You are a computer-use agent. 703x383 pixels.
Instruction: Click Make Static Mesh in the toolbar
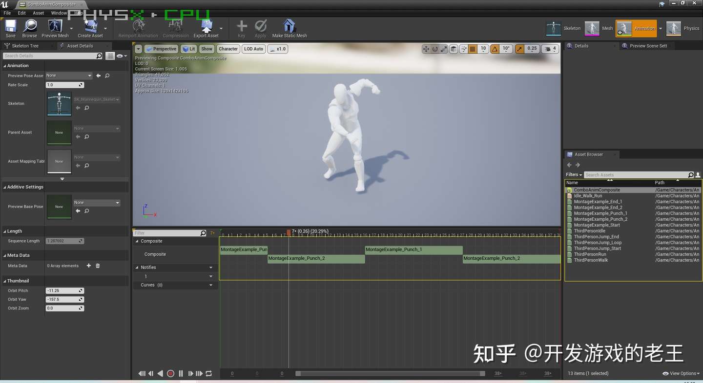(289, 28)
